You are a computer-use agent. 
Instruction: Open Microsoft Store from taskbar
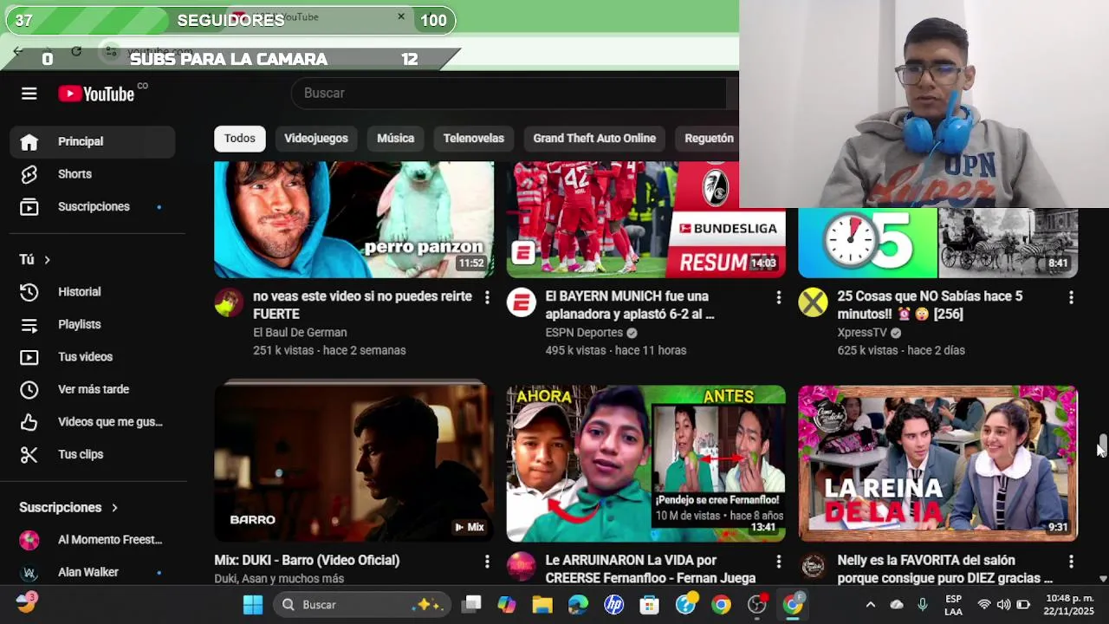650,604
